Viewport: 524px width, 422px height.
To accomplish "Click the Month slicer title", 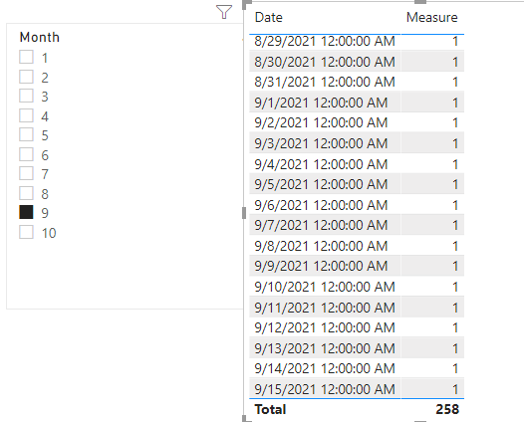I will (40, 37).
